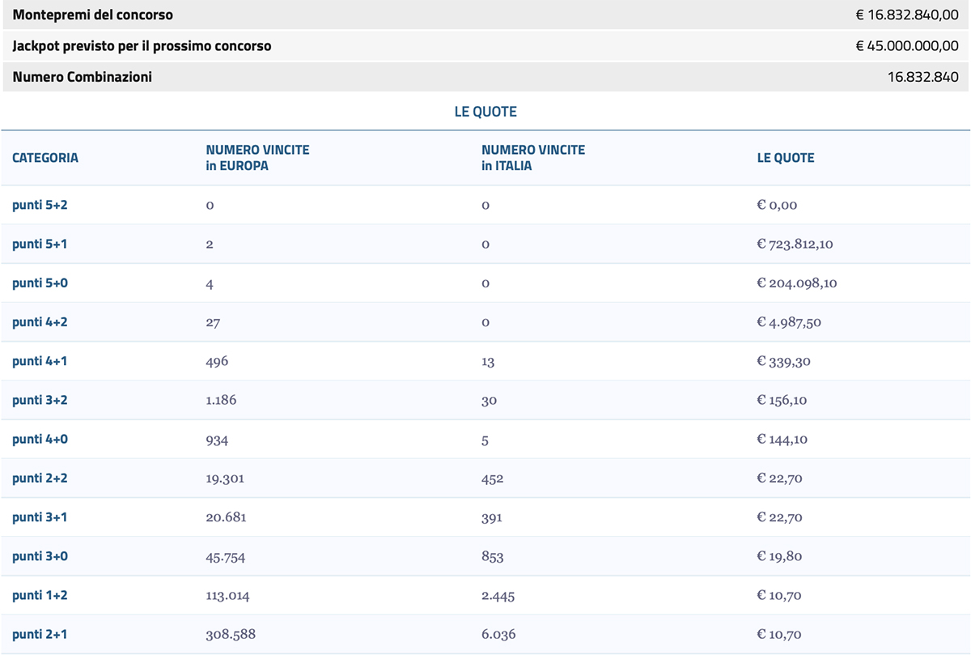Screen dimensions: 971x655
Task: Click Europe wins value 19.301
Action: point(225,478)
